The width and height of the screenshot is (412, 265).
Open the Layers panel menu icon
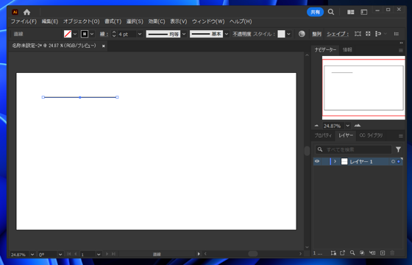401,136
